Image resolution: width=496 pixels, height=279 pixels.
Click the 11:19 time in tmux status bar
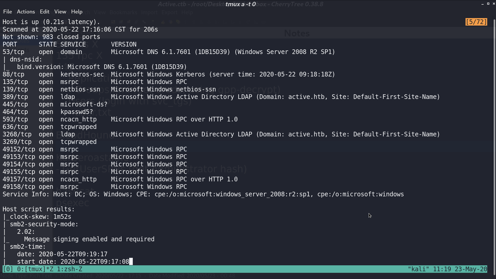[x=442, y=269]
